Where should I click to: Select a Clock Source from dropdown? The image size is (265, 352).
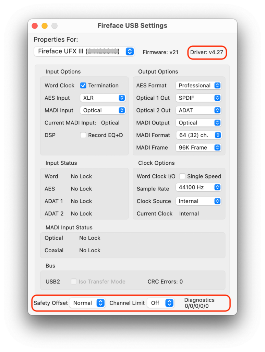click(198, 201)
